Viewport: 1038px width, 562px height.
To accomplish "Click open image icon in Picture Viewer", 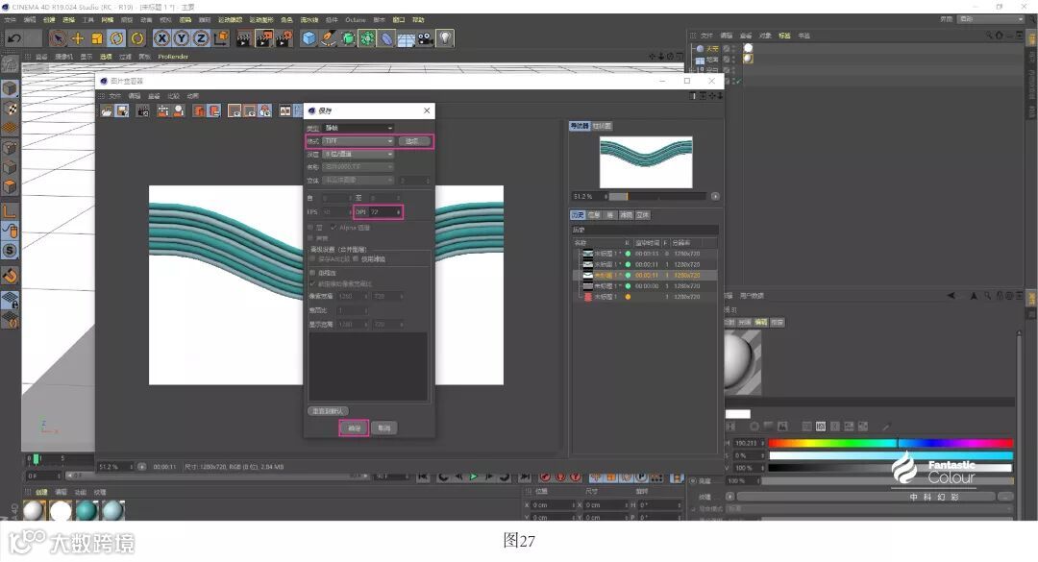I will (107, 111).
